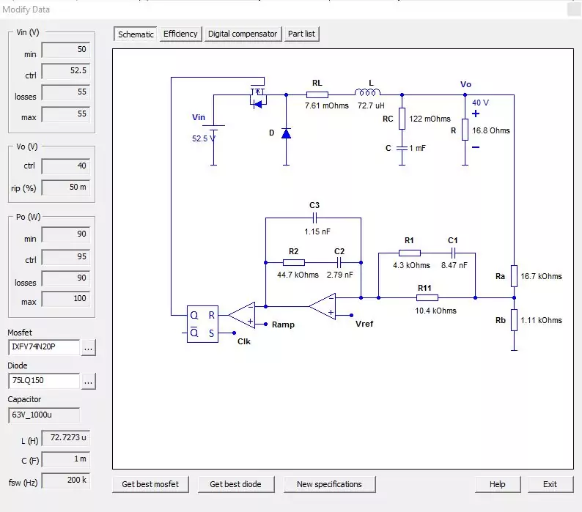
Task: Open the Digital compensator tab
Action: tap(243, 34)
